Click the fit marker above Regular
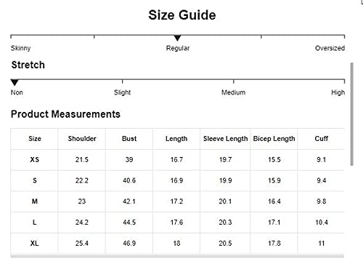The height and width of the screenshot is (269, 363). (x=177, y=38)
